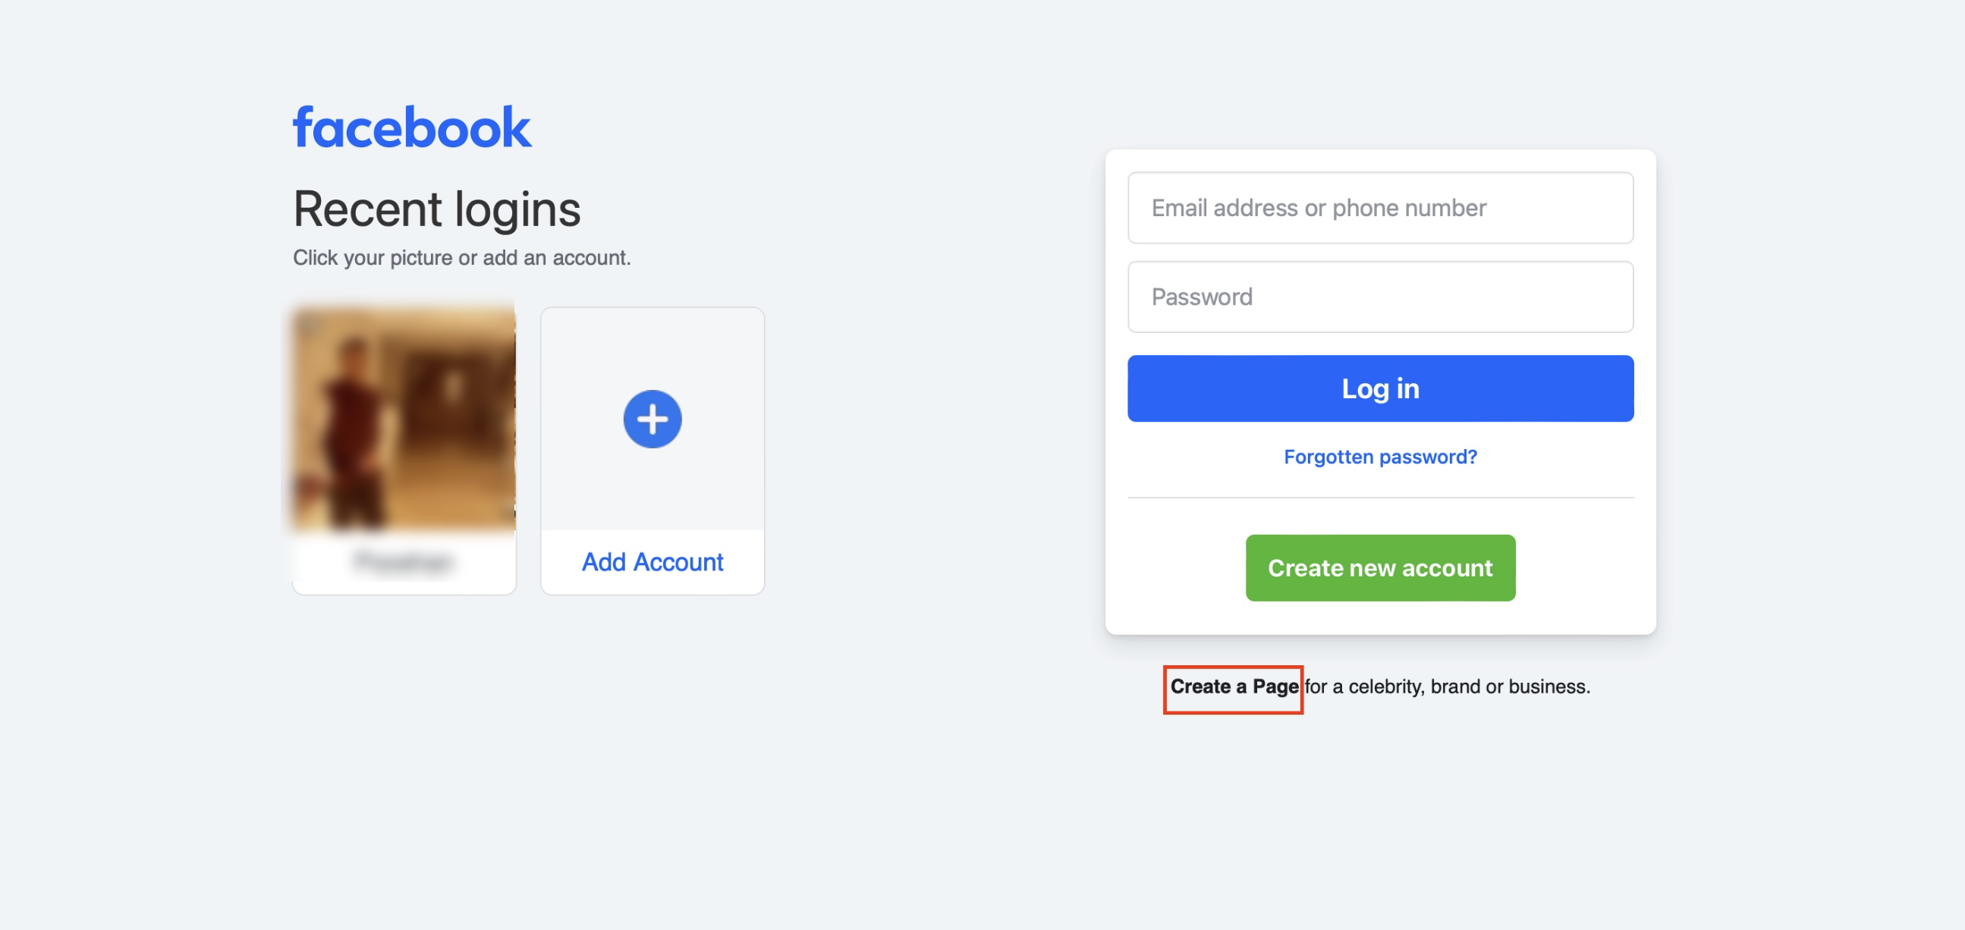Click the small remove icon on profile photo corner

307,322
